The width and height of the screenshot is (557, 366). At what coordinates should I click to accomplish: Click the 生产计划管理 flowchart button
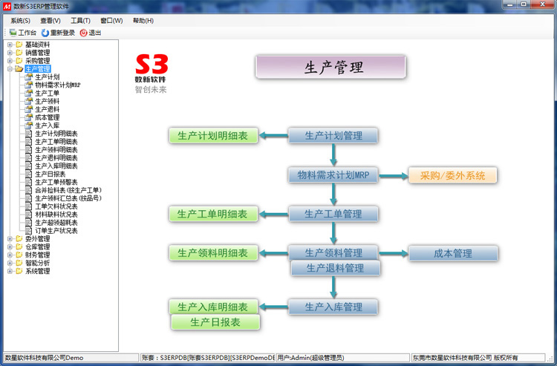[x=333, y=136]
